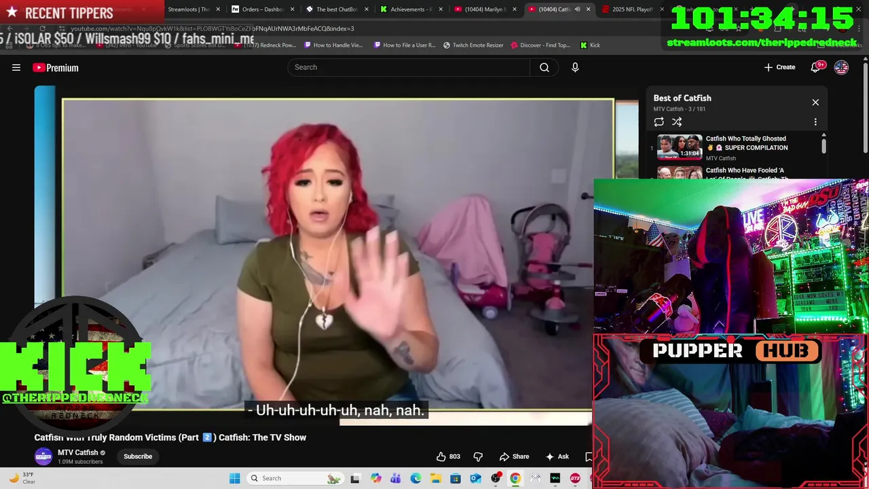Viewport: 869px width, 489px height.
Task: Click the YouTube page vertical scrollbar
Action: 865,109
